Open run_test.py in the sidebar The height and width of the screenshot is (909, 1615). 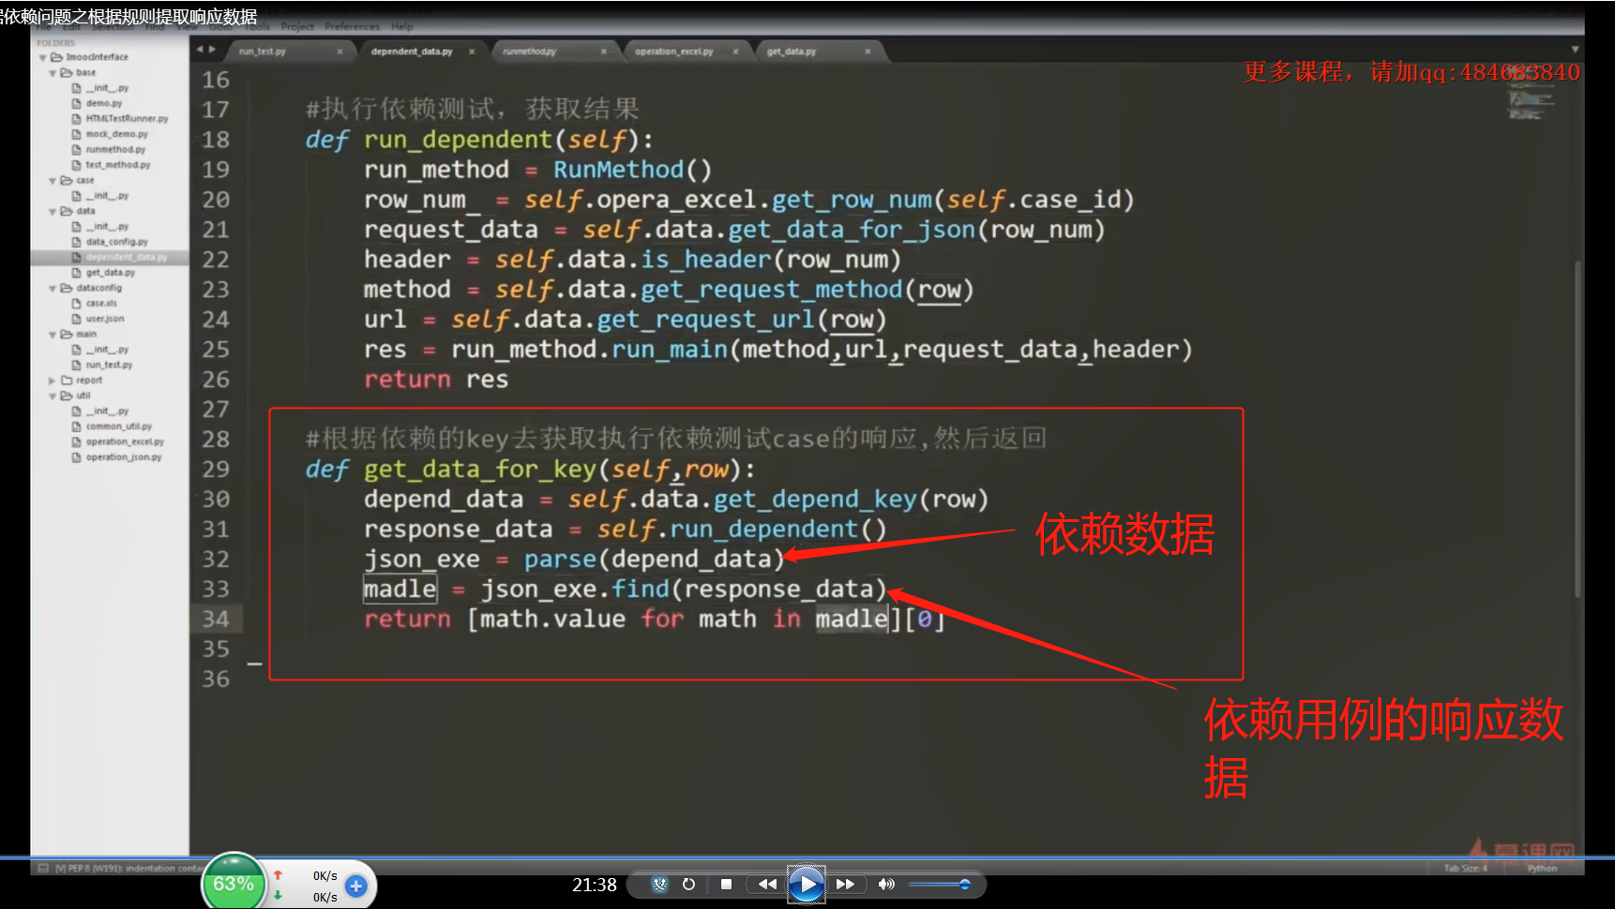109,365
